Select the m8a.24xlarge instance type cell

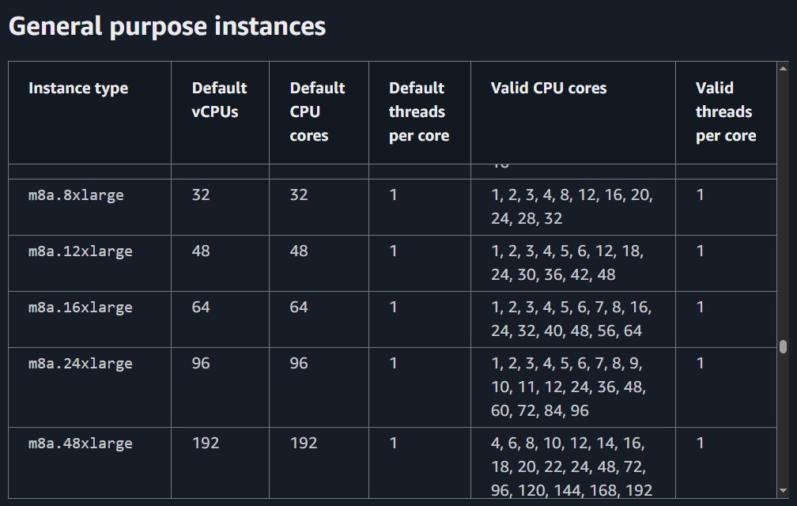(x=80, y=364)
